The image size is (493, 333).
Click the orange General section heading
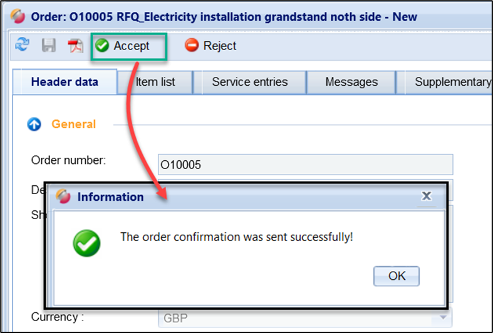point(73,125)
